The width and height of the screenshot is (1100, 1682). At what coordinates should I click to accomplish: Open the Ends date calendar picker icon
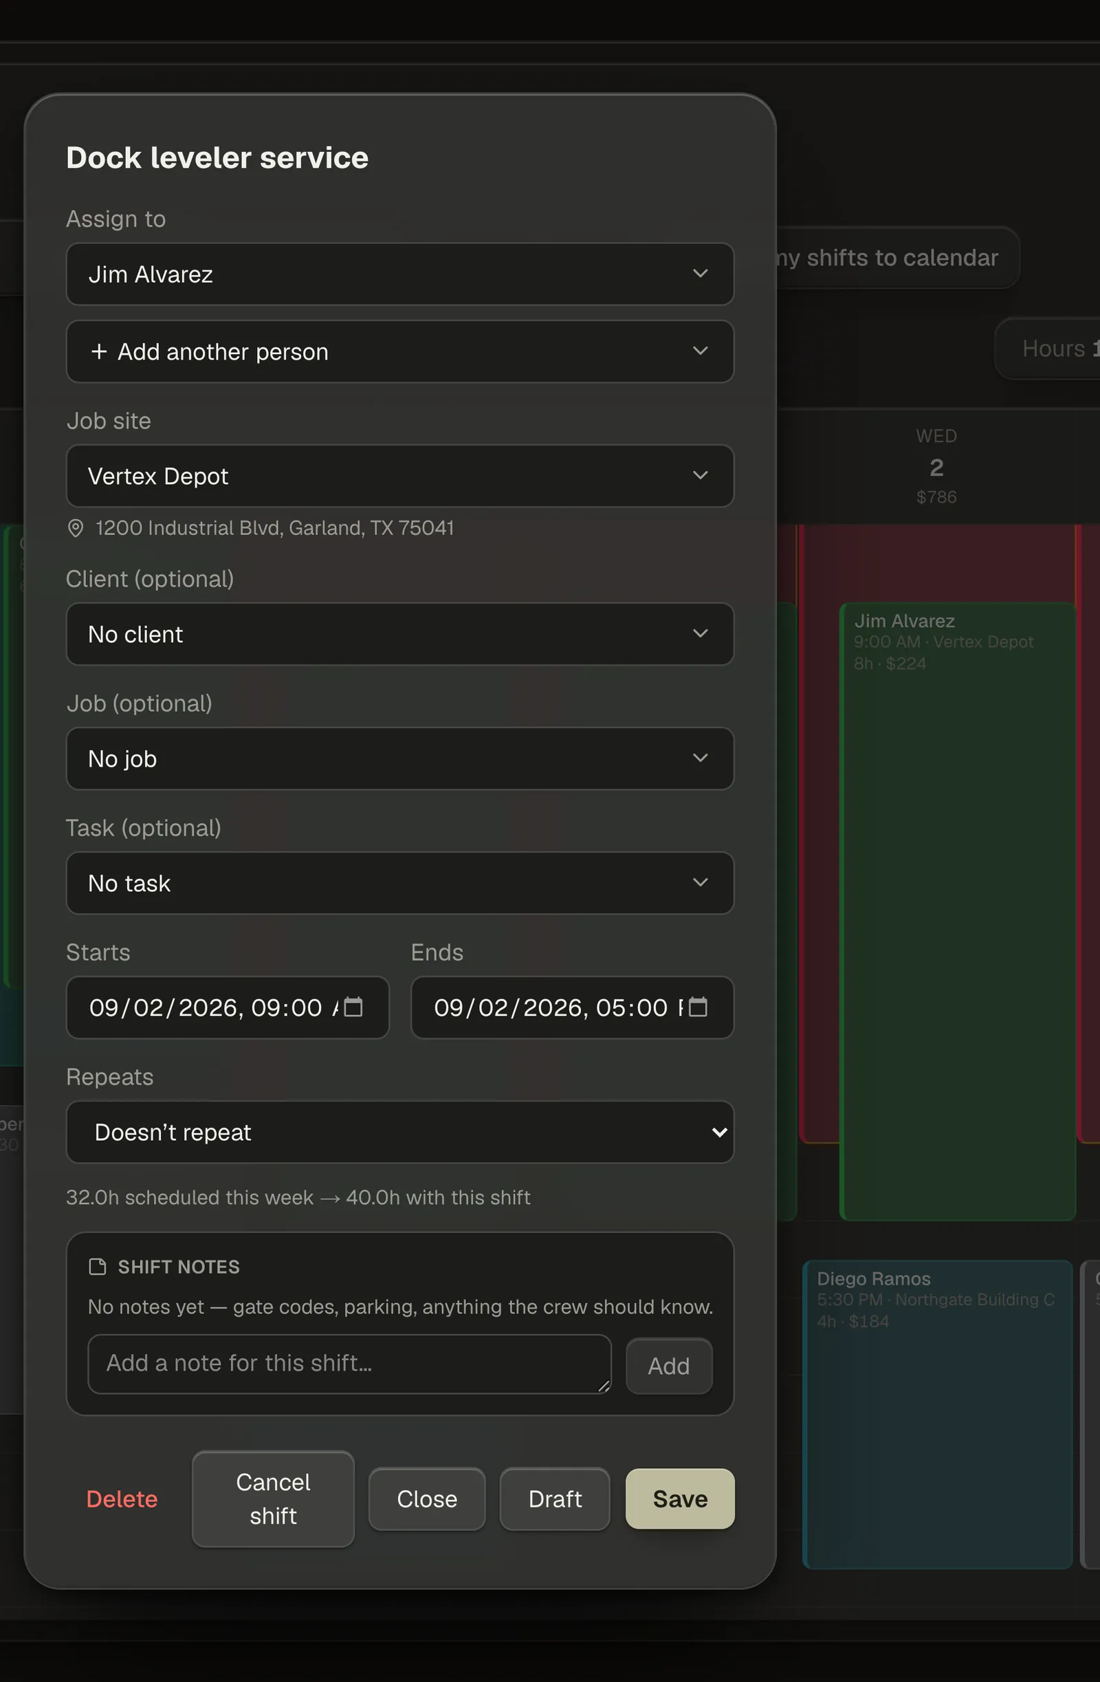tap(697, 1006)
